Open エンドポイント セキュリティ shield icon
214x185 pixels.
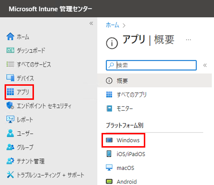pyautogui.click(x=10, y=106)
